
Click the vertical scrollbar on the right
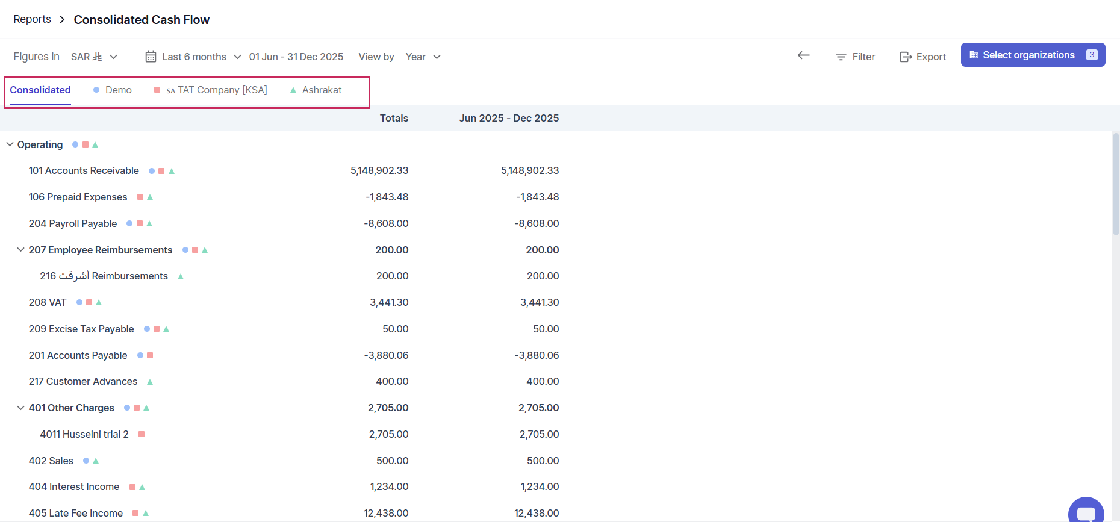[1115, 184]
